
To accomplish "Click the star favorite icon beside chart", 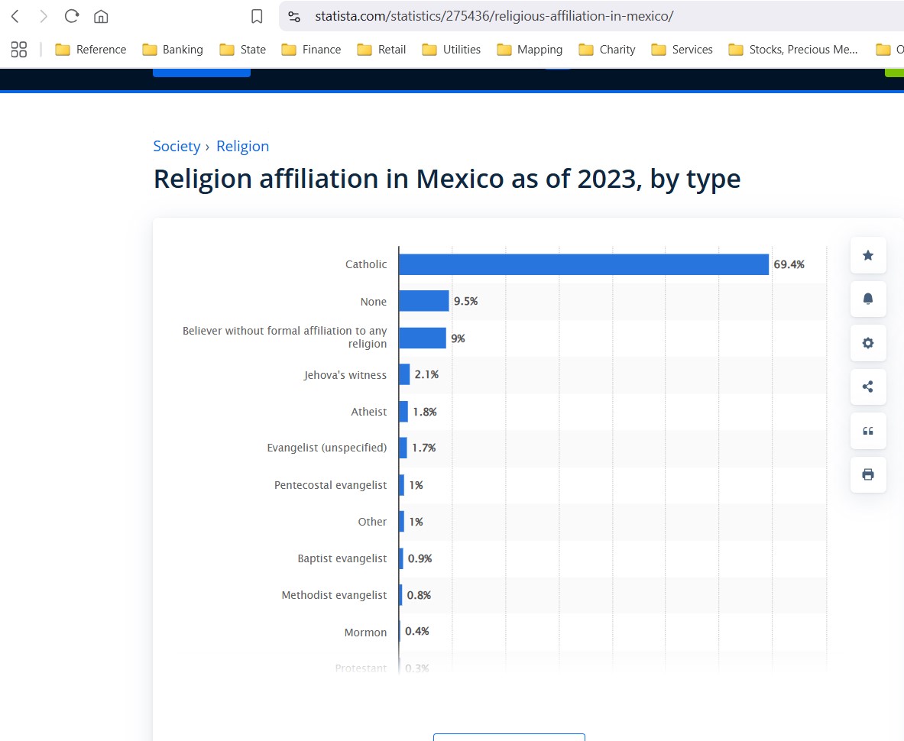I will tap(867, 255).
